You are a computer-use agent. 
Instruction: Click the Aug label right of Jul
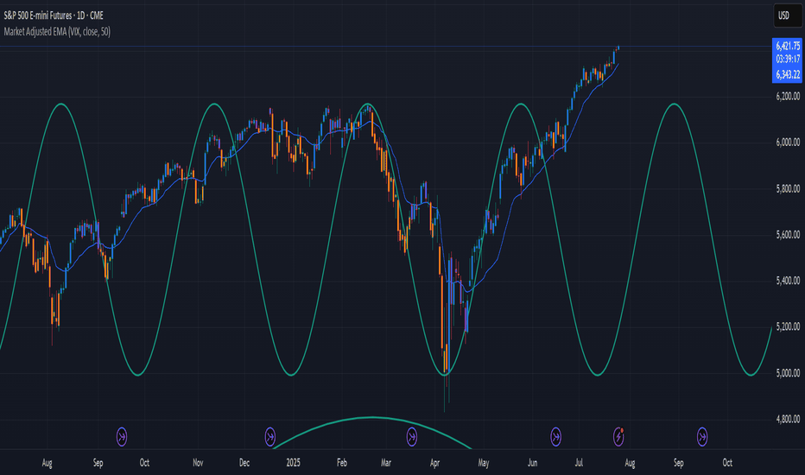tap(630, 463)
